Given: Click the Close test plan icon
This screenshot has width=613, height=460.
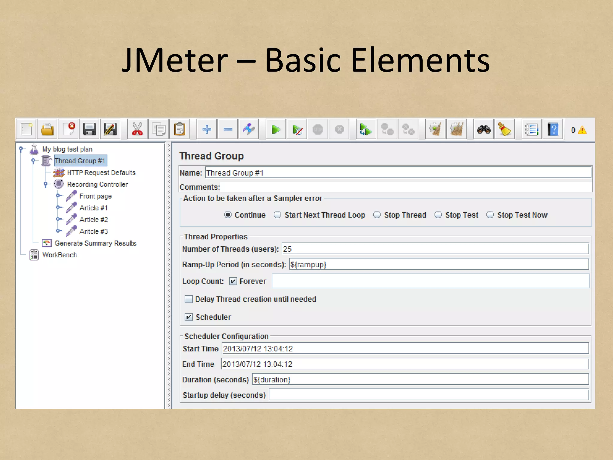Looking at the screenshot, I should click(x=68, y=129).
